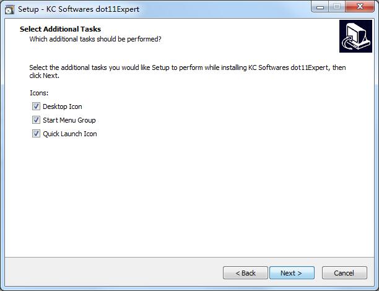Click the "Start Menu Group" label text
The image size is (379, 291).
[x=69, y=120]
